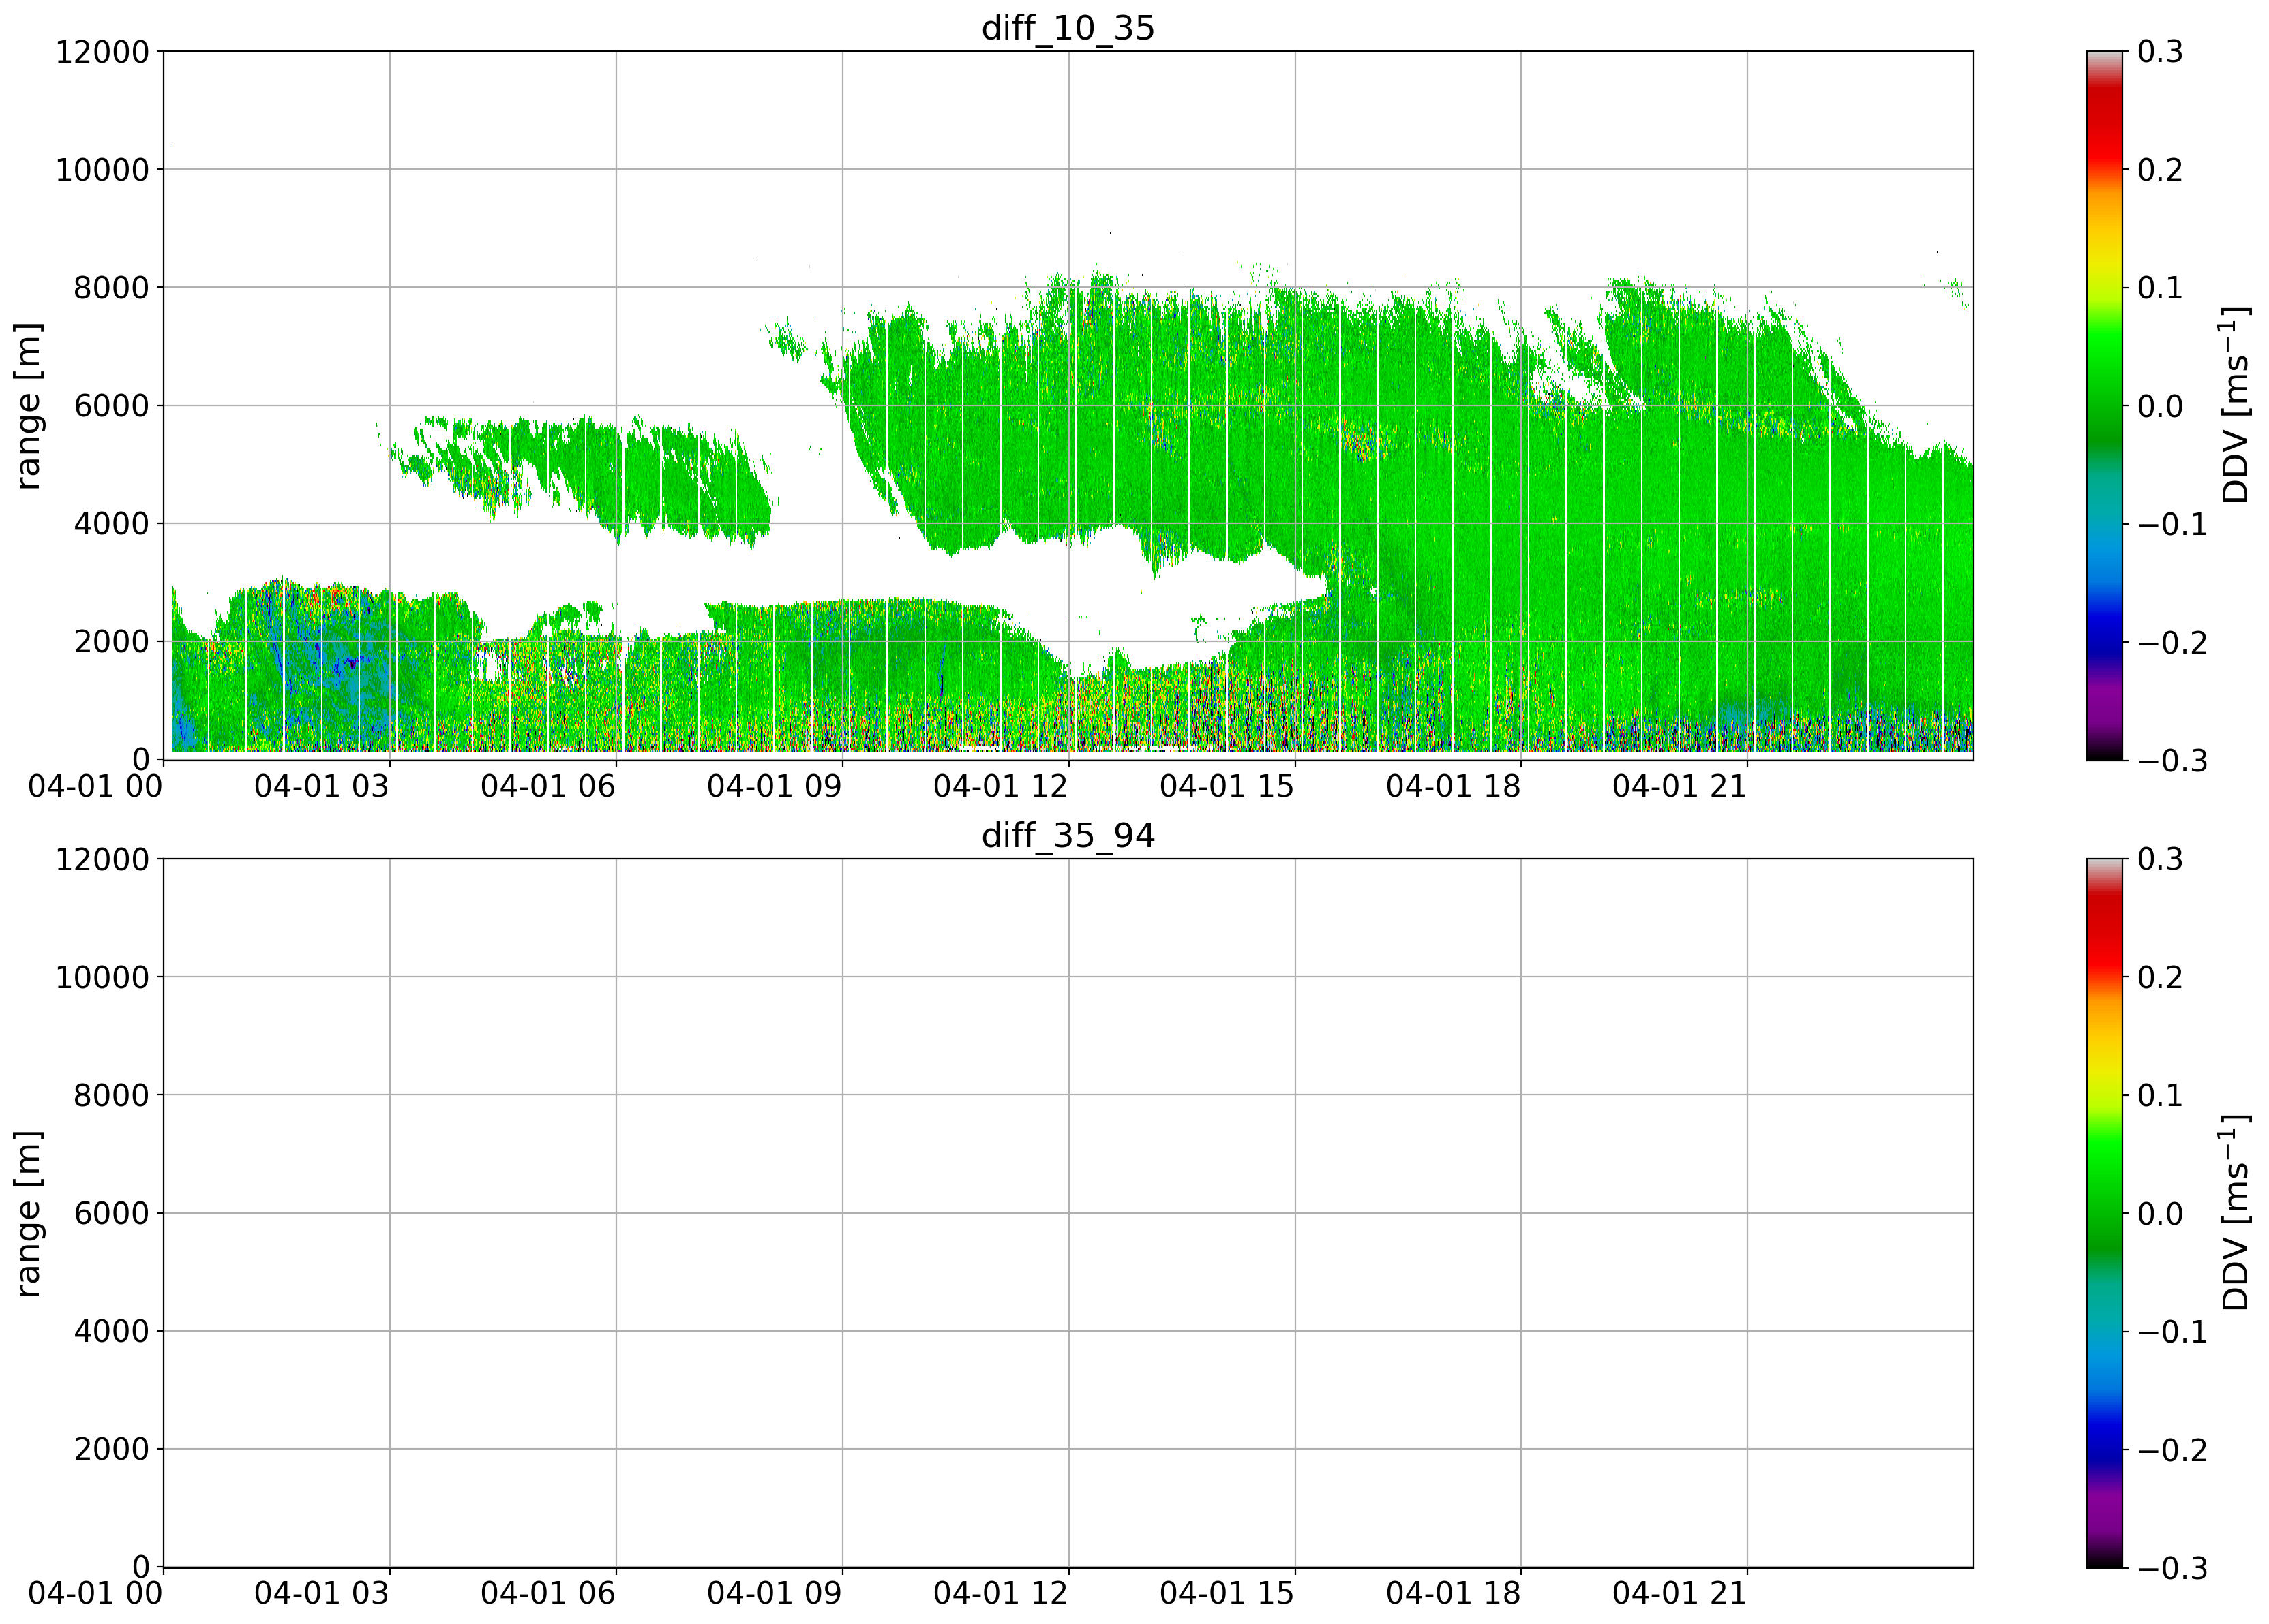Click the 0.2 tick on upper colorbar
The height and width of the screenshot is (1624, 2269).
2160,170
